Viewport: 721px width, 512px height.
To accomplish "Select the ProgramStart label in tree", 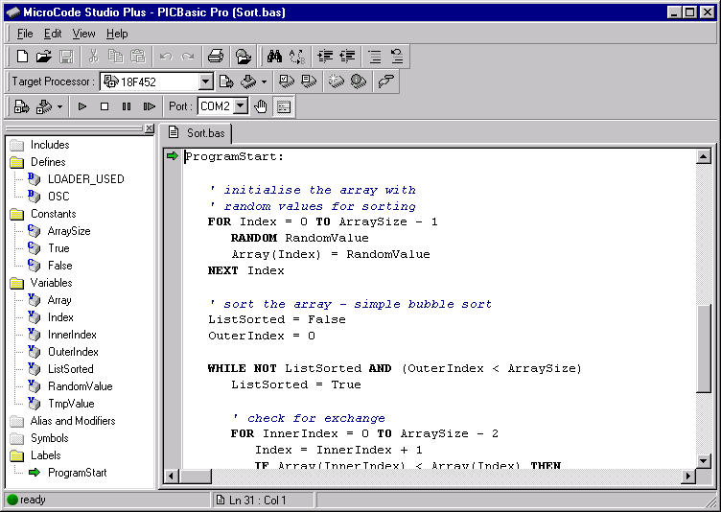I will click(x=77, y=473).
